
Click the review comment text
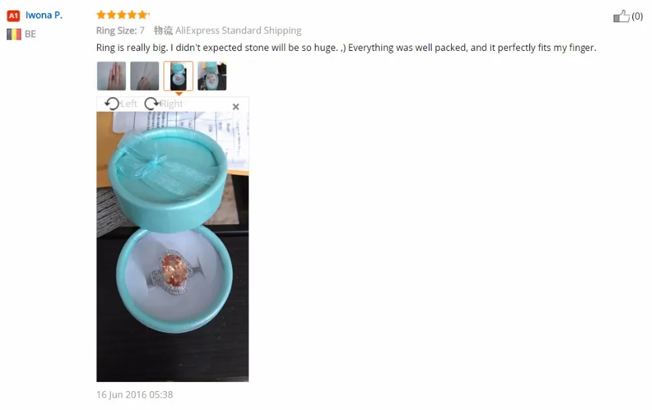coord(346,48)
